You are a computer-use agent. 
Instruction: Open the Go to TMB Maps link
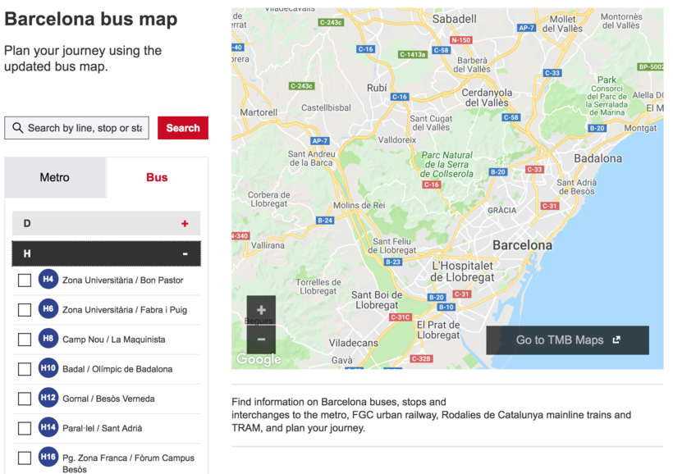point(567,340)
